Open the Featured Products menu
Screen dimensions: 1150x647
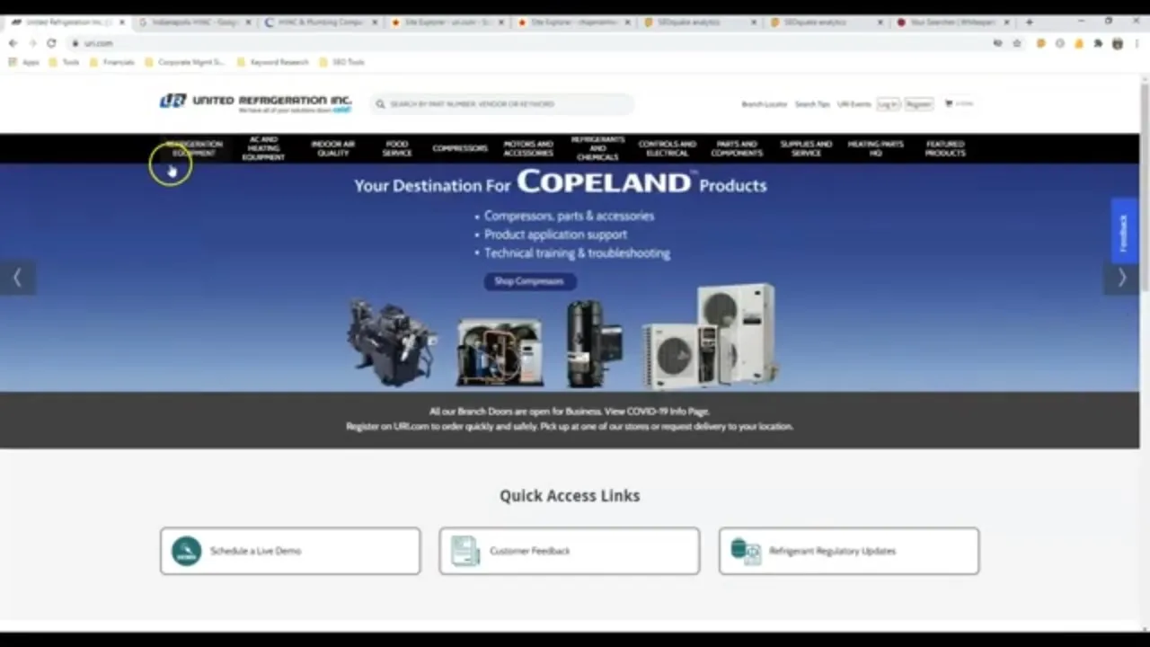pos(945,148)
